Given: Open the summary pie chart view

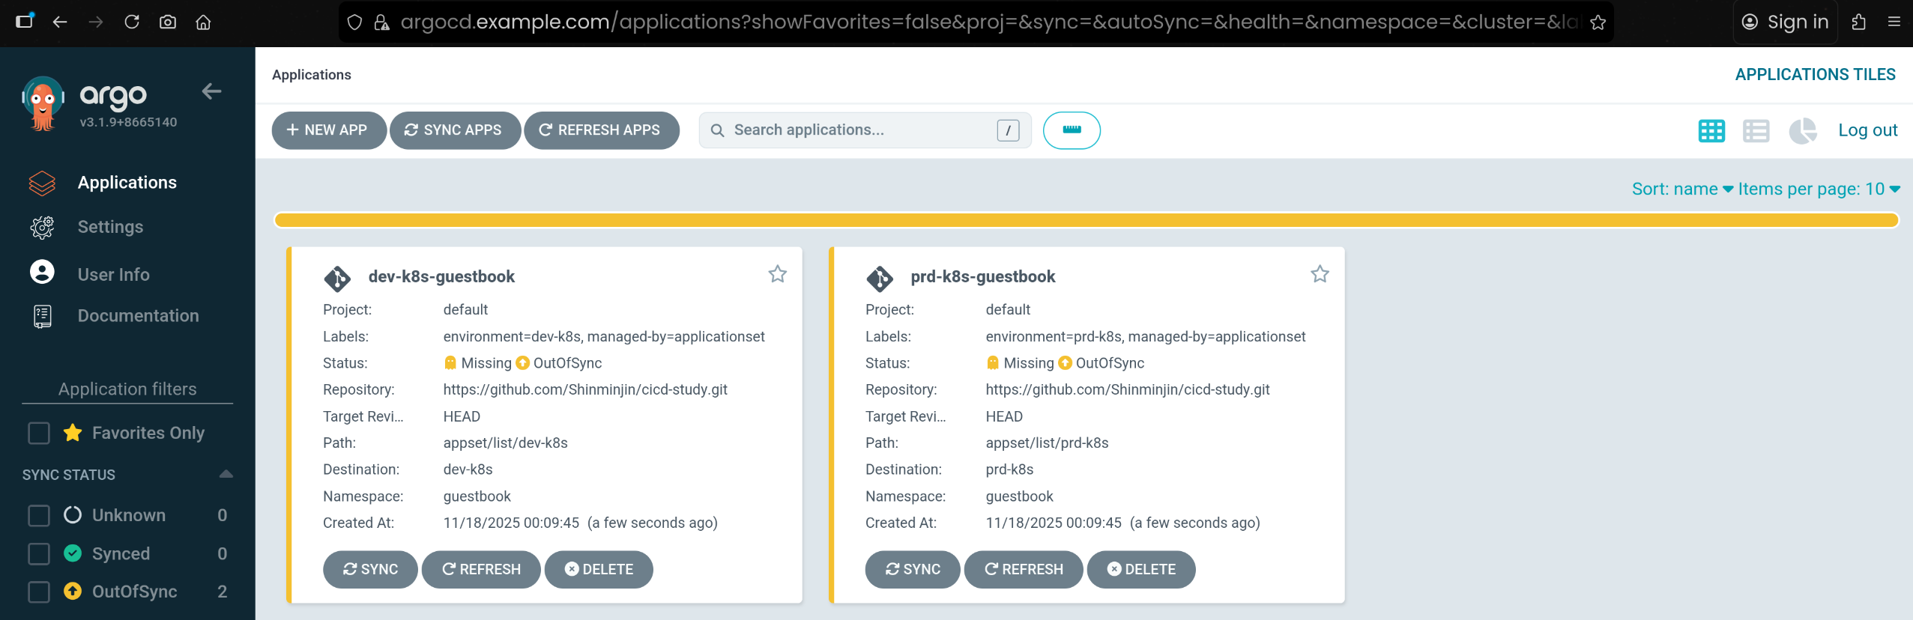Looking at the screenshot, I should tap(1802, 131).
